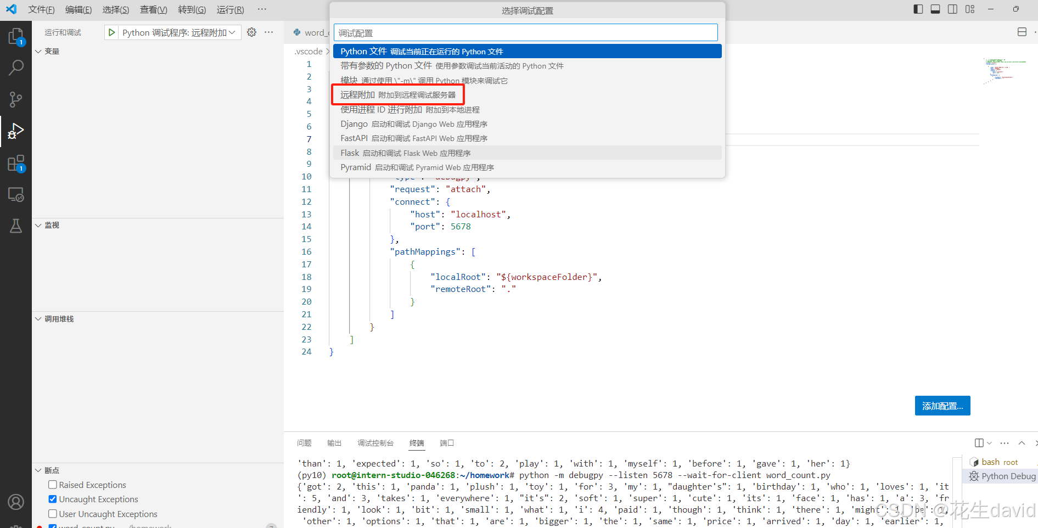1038x528 pixels.
Task: Select 使用进程 ID 进行附加 option
Action: 527,109
